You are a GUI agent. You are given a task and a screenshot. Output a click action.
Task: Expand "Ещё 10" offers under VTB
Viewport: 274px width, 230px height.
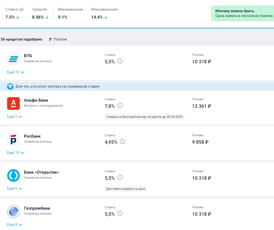click(x=16, y=72)
